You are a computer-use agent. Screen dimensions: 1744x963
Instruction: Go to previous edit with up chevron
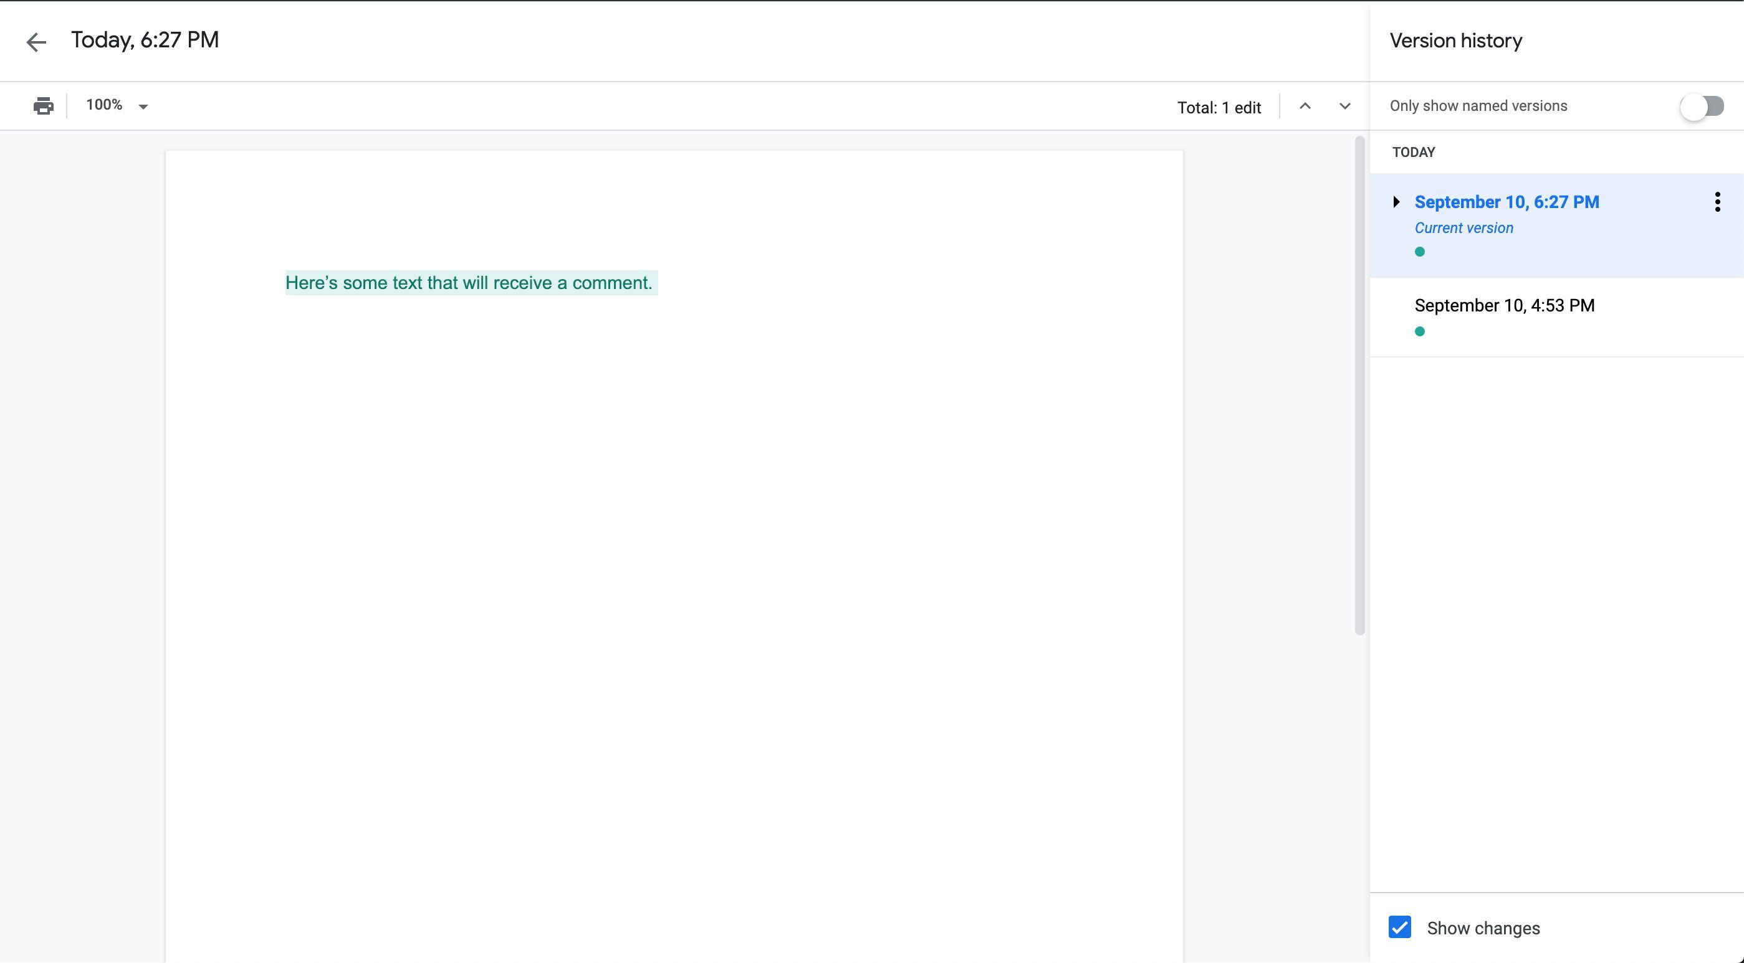1305,107
